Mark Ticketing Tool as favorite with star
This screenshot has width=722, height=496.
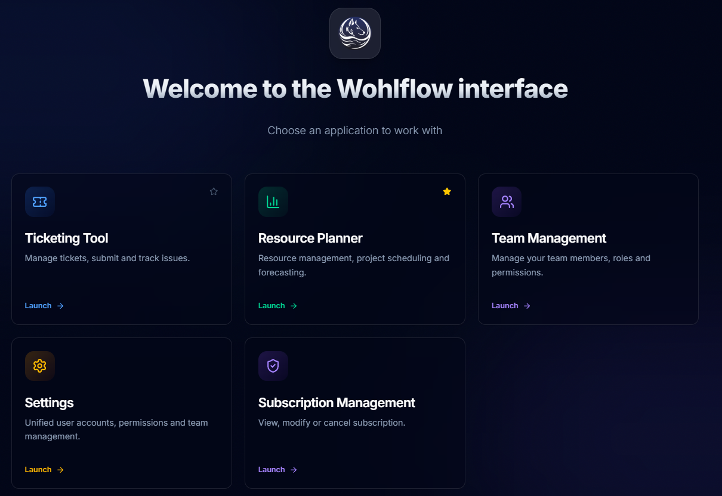click(214, 191)
